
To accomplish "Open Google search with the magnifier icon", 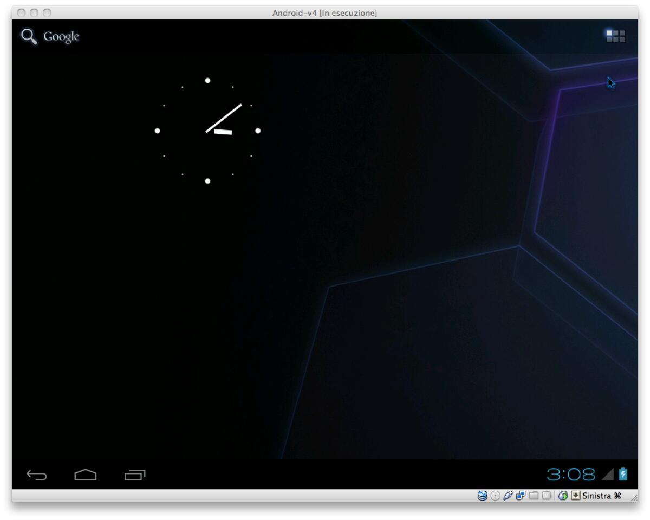I will tap(28, 35).
